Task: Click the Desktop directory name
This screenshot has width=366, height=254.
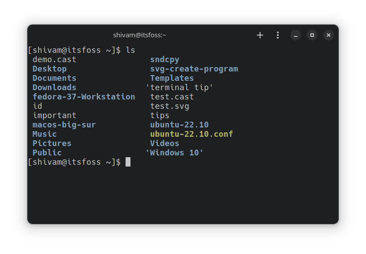Action: click(x=49, y=69)
